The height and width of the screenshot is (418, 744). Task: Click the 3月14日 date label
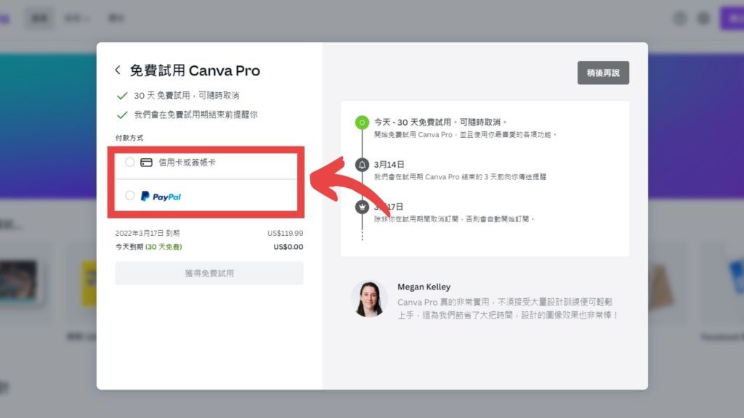coord(389,165)
